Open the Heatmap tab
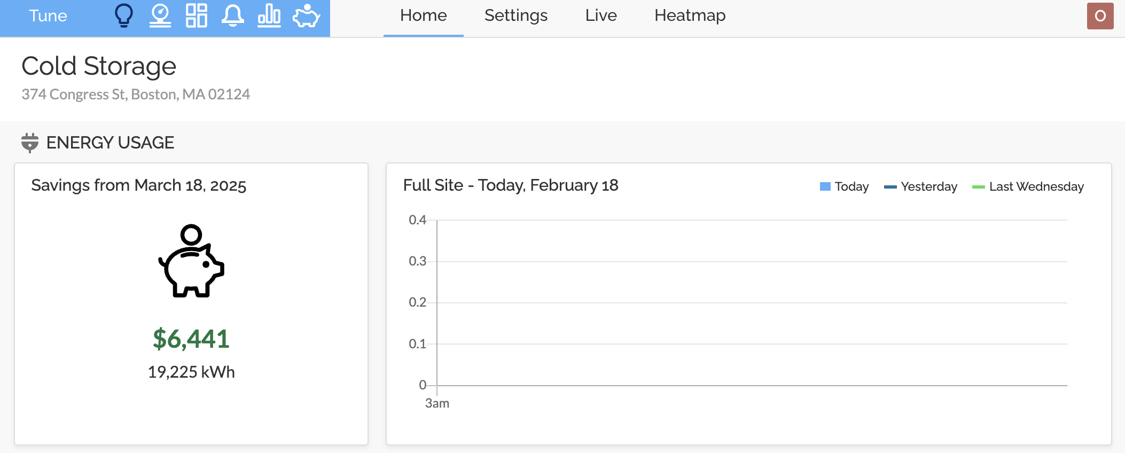This screenshot has width=1125, height=453. [690, 16]
